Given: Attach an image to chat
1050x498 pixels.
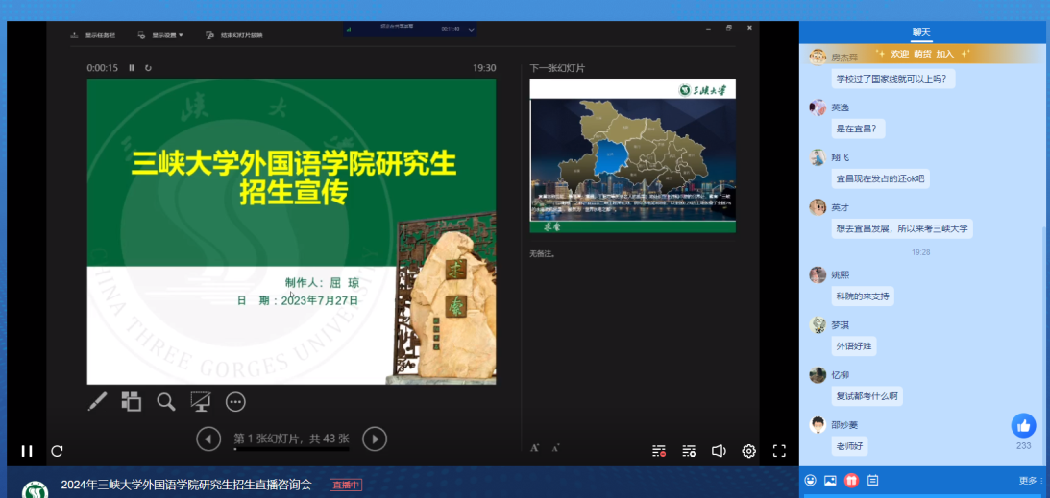Looking at the screenshot, I should pos(830,480).
